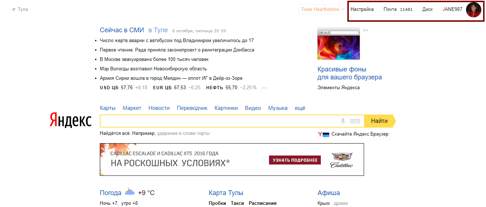
Task: Open the Настройка menu
Action: (362, 9)
